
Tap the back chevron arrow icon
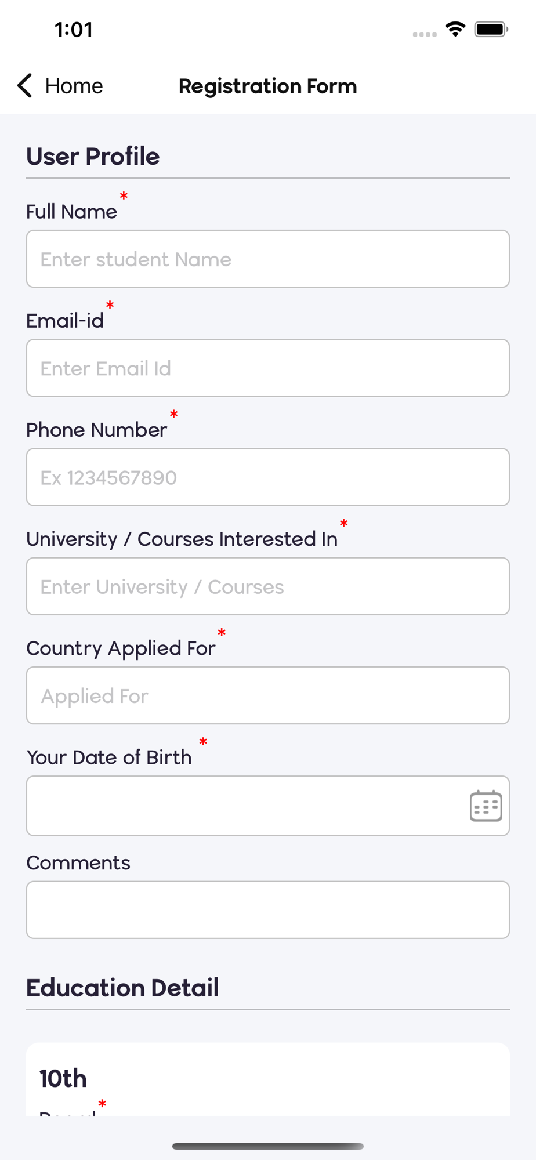point(24,86)
